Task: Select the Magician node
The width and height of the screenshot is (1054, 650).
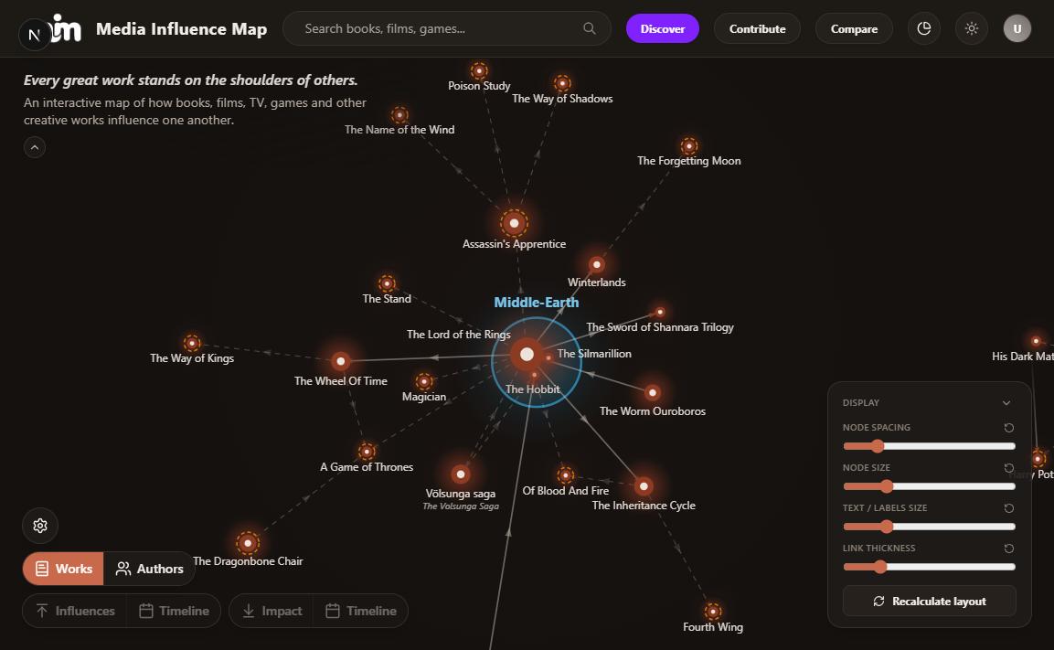Action: (x=423, y=382)
